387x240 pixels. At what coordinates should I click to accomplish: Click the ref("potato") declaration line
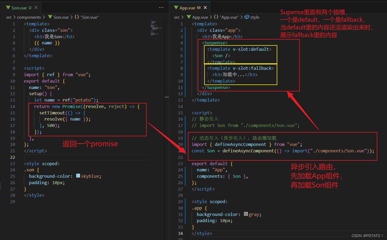tap(66, 100)
